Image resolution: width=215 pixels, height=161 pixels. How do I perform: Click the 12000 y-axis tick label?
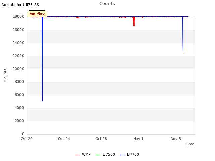(18, 56)
